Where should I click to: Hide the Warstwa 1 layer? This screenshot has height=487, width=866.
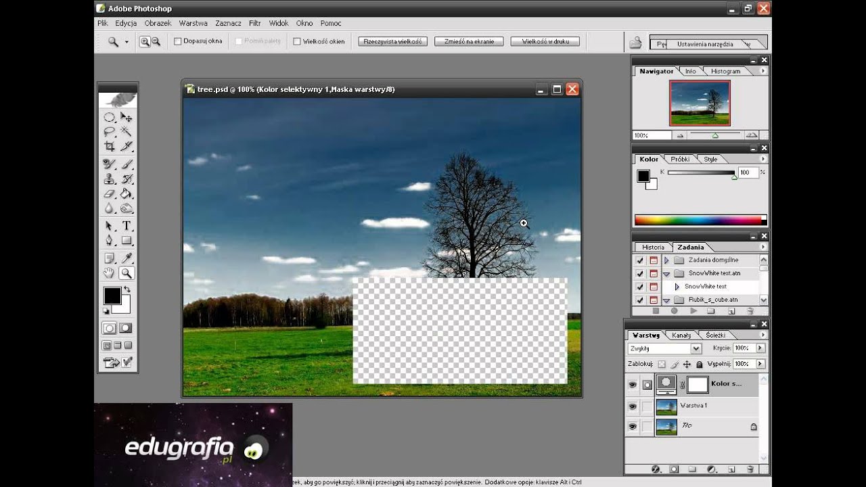(x=633, y=407)
